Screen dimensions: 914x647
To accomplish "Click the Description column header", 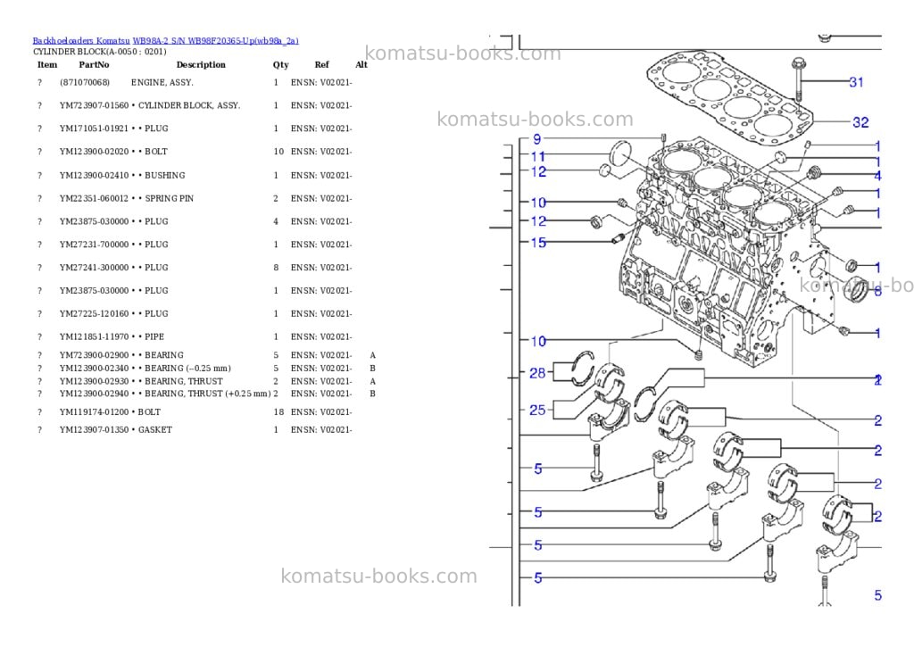I will point(201,64).
